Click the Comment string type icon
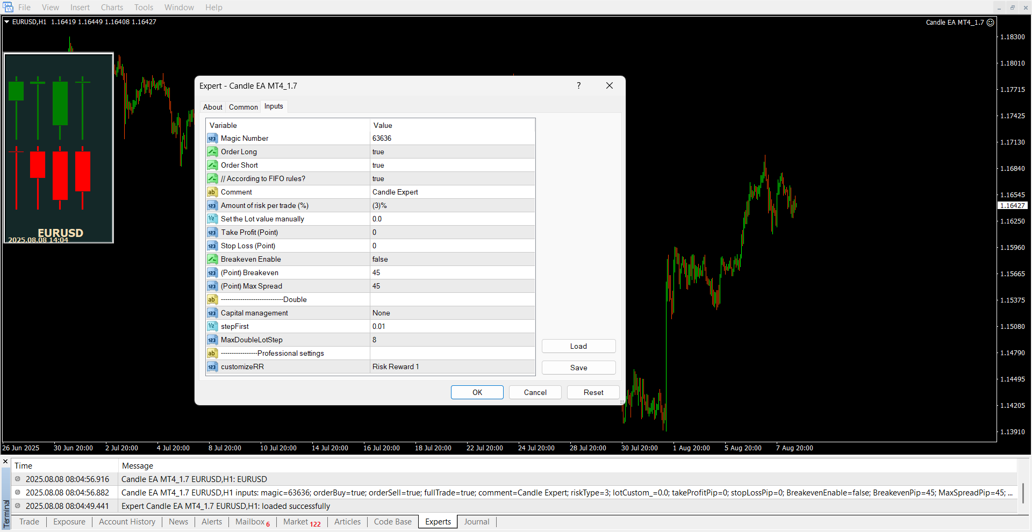 point(212,192)
